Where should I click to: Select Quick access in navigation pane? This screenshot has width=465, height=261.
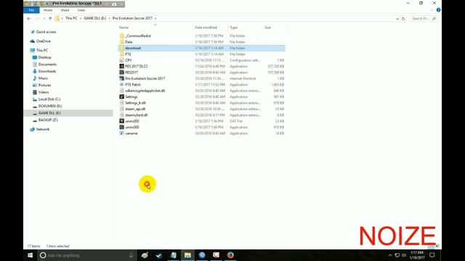[x=46, y=32]
